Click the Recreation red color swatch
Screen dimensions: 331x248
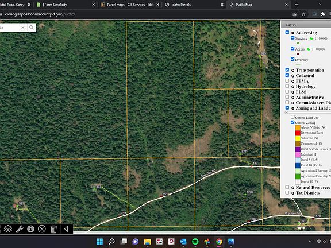point(298,133)
